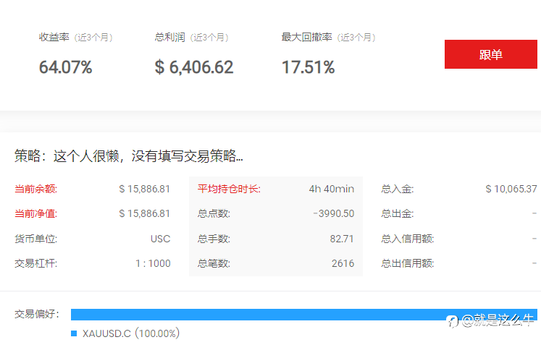541x345 pixels.
Task: Click the 总点数 label
Action: (214, 213)
